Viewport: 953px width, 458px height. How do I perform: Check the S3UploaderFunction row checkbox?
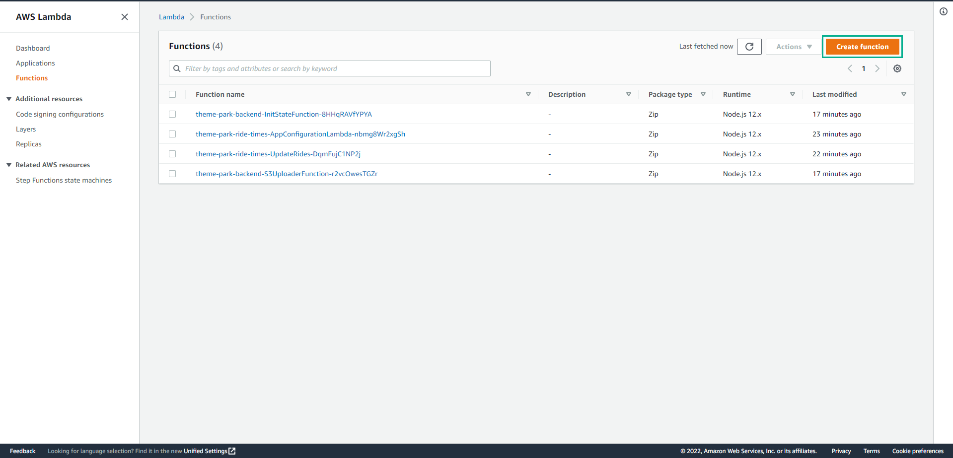[172, 174]
